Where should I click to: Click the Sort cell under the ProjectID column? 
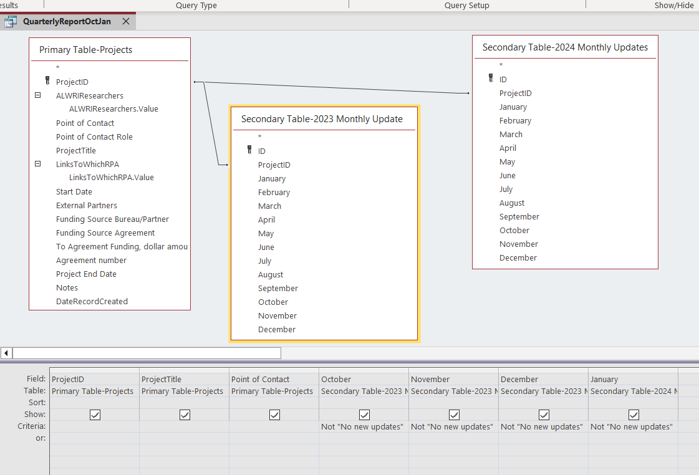pyautogui.click(x=95, y=403)
